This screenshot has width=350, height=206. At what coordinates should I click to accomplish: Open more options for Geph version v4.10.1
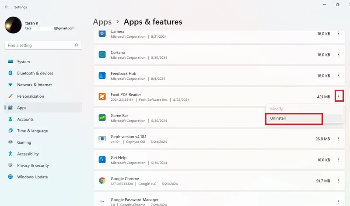(338, 139)
